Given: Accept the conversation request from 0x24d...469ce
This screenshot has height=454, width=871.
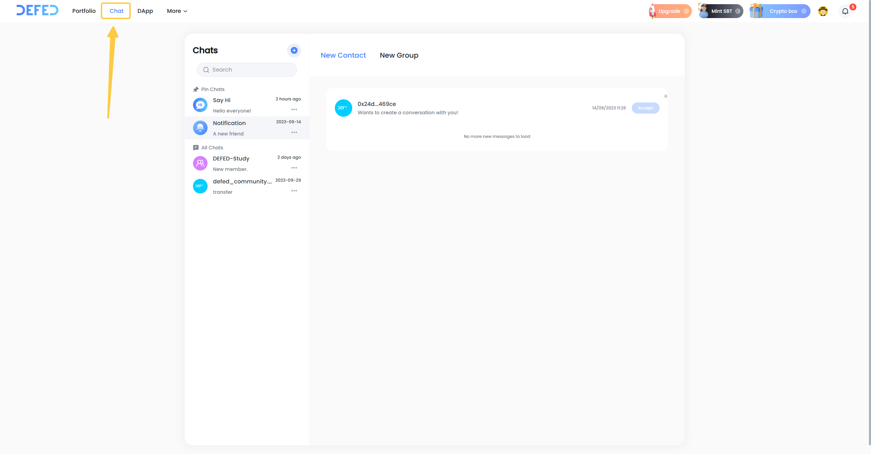Looking at the screenshot, I should [x=645, y=108].
